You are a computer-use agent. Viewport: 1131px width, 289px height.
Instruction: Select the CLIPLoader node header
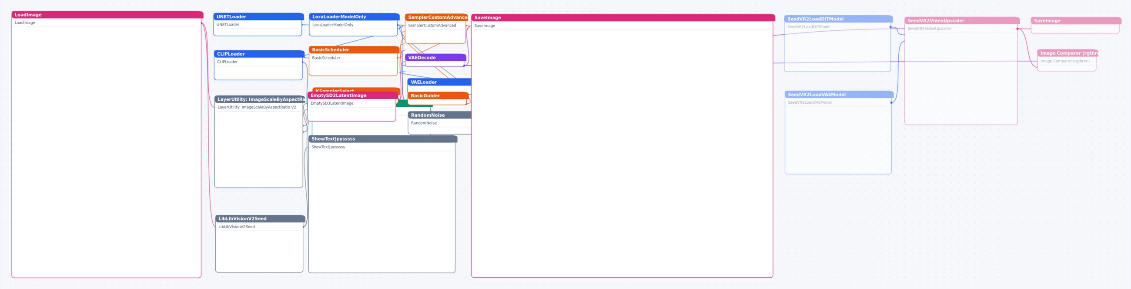point(259,54)
